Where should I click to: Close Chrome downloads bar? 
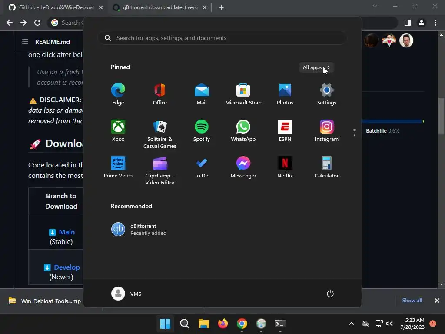[x=437, y=301]
